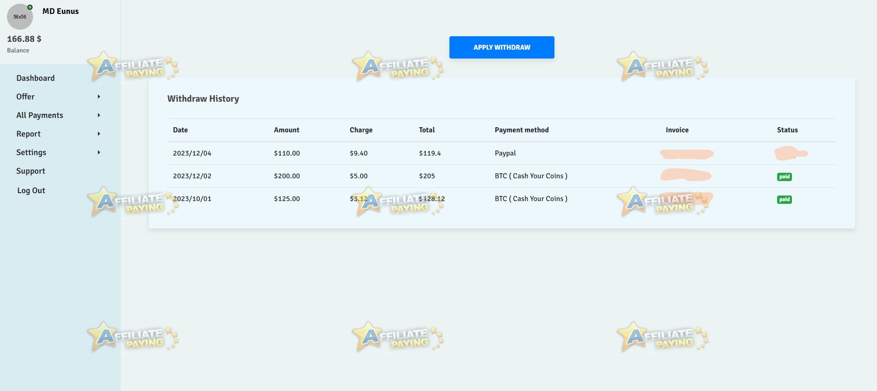Screen dimensions: 877x391
Task: Expand the Report submenu arrow
Action: click(99, 134)
